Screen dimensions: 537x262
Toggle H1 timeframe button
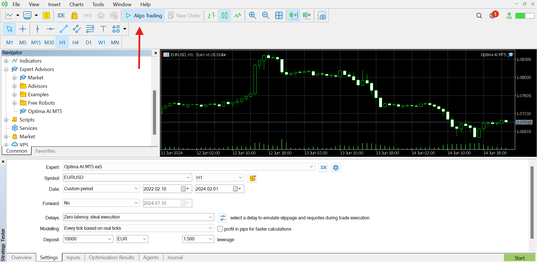[62, 42]
